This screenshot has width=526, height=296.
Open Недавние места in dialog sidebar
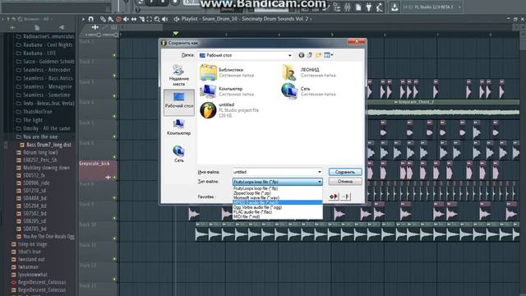point(179,75)
